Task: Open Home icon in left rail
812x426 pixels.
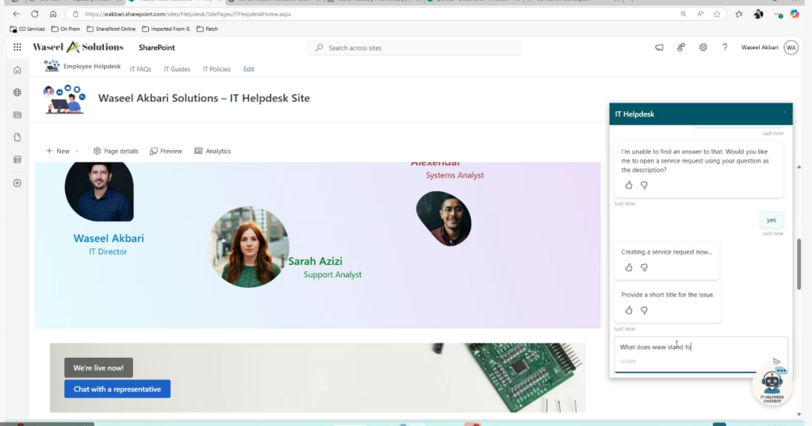Action: pyautogui.click(x=17, y=70)
